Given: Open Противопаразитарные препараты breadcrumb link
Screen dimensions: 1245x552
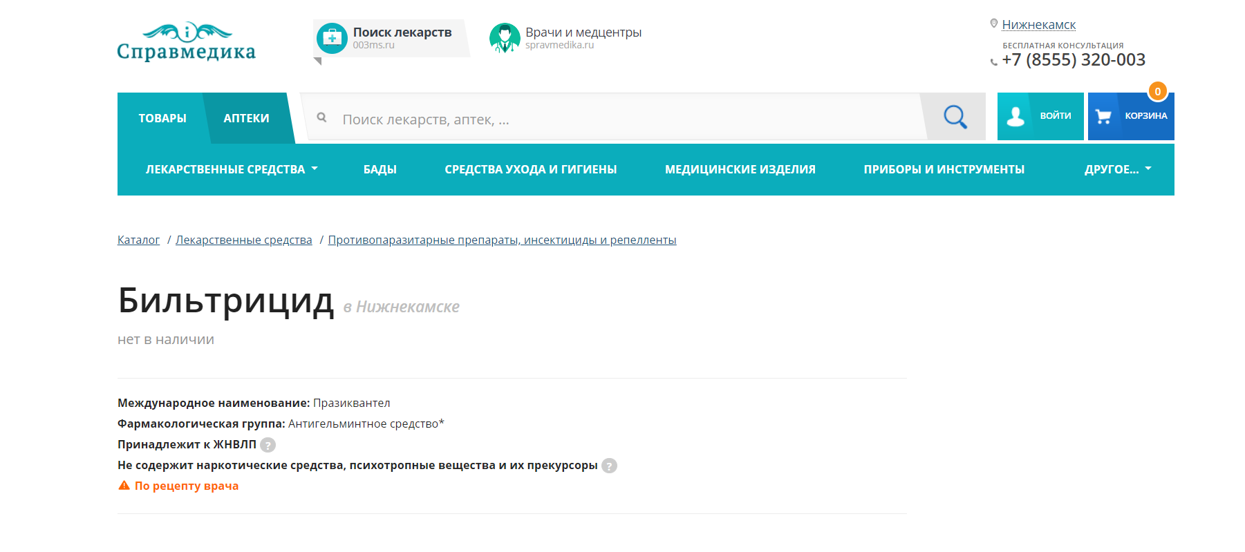Looking at the screenshot, I should coord(503,240).
